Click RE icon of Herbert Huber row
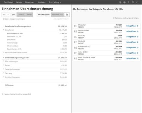Image resolution: width=142 pixels, height=113 pixels. [75, 31]
